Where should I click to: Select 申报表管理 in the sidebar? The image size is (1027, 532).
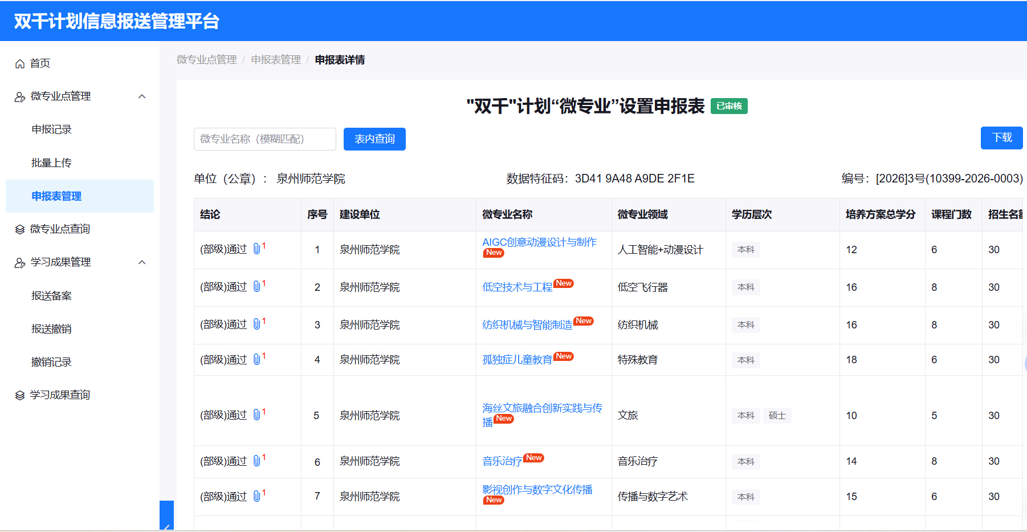coord(80,196)
